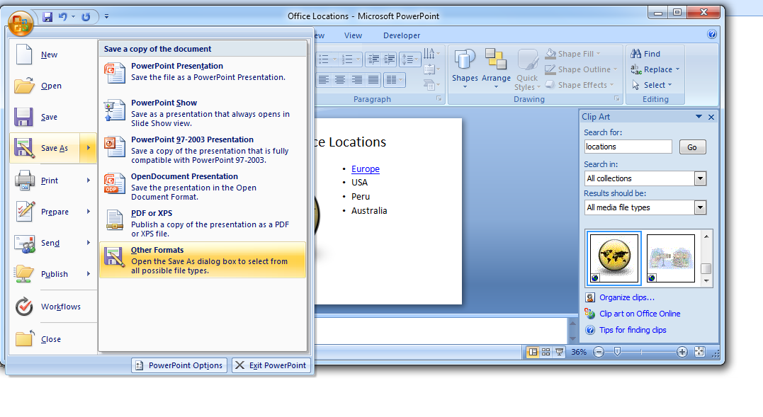Click Fit slide to current window icon
Viewport: 763px width, 417px height.
699,351
